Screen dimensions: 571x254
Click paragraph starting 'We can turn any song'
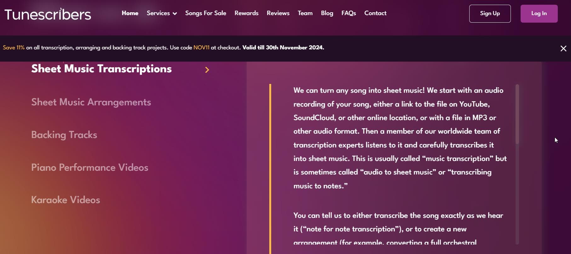[400, 138]
